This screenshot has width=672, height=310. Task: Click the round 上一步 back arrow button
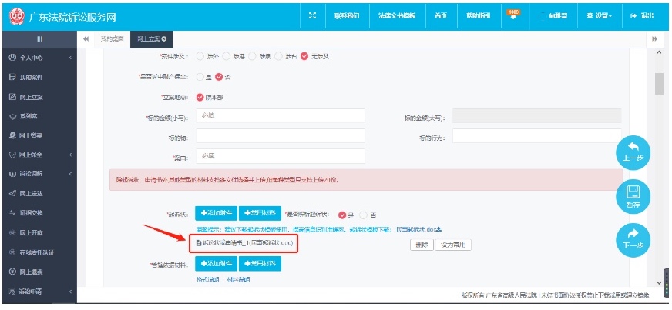coord(633,152)
